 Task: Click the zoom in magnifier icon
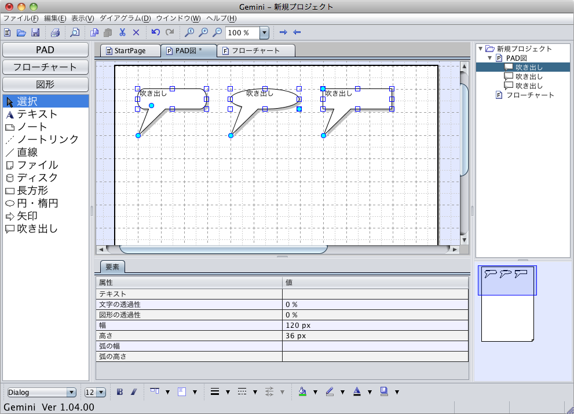[x=203, y=32]
